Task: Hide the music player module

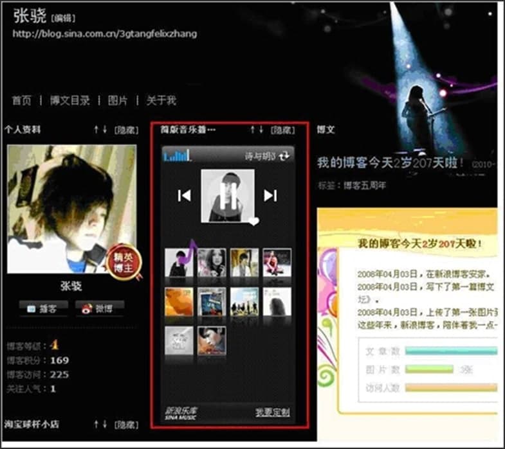Action: click(x=283, y=130)
